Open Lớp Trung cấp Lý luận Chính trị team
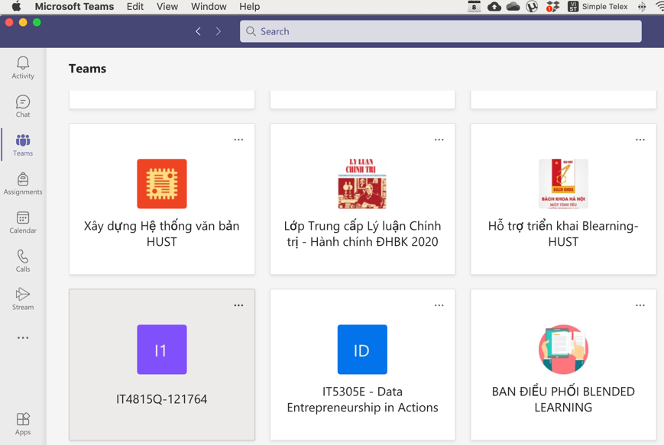 tap(362, 200)
